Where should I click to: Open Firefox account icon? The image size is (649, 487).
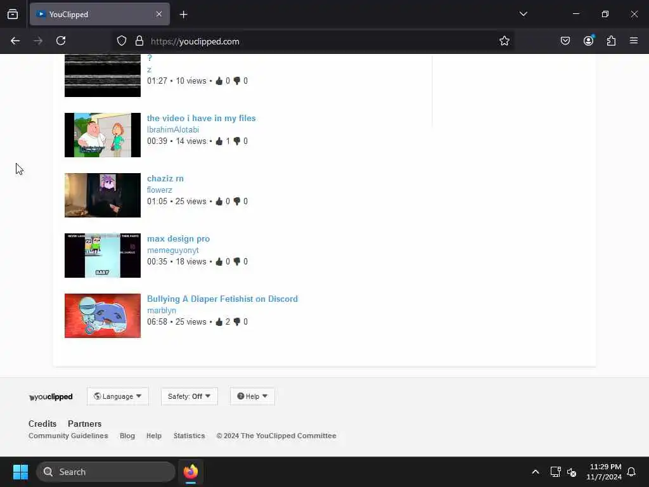point(588,41)
